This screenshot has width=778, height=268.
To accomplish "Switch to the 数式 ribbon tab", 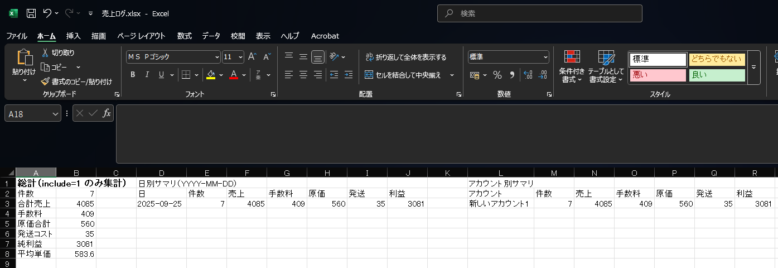I will [x=184, y=36].
